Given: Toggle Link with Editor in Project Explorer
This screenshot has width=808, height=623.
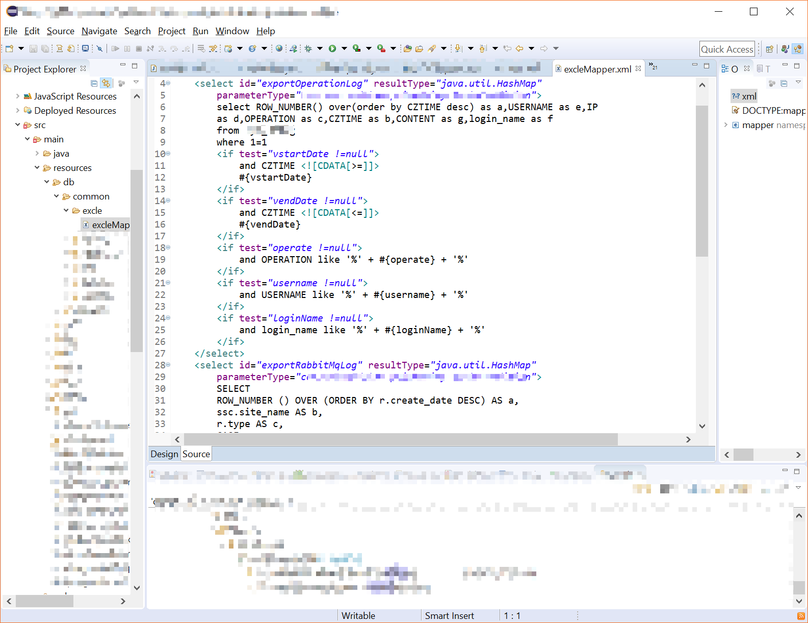Looking at the screenshot, I should (x=106, y=83).
